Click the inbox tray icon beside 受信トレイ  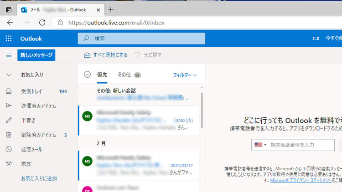coord(9,91)
